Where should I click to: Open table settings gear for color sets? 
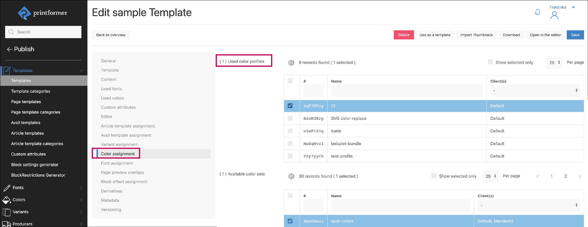(x=291, y=176)
